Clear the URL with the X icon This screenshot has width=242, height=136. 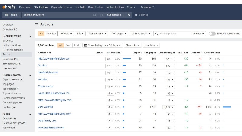[x=101, y=15]
